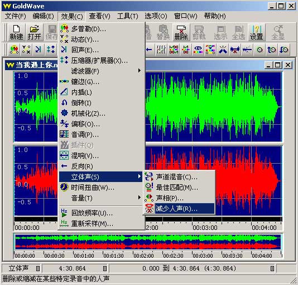Click the smoother filter icon
Viewport: 298px width, 285px height.
point(247,50)
